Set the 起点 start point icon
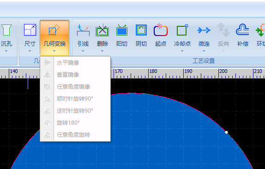The image size is (265, 169). (161, 30)
